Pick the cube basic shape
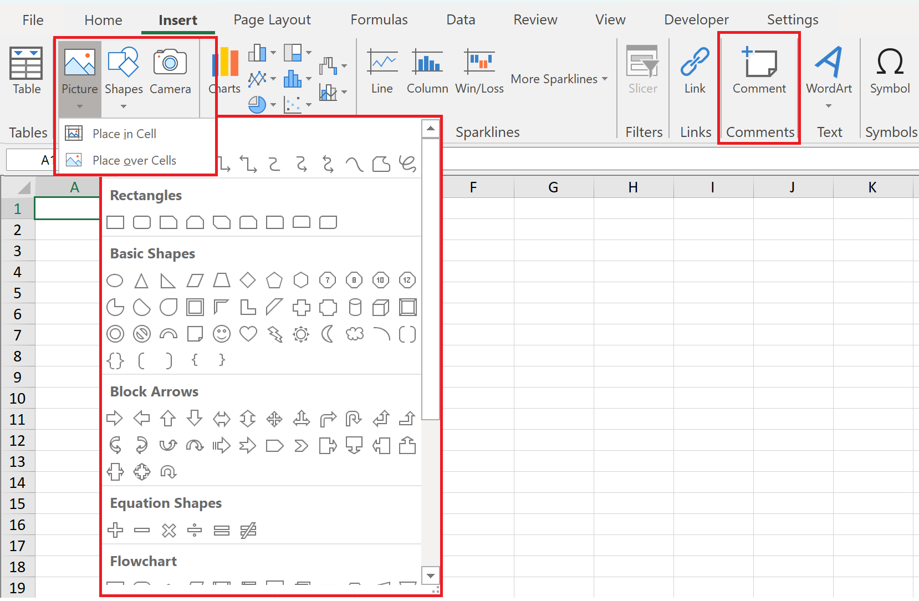 (381, 307)
